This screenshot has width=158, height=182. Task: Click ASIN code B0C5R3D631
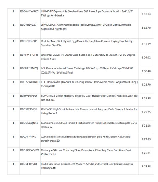(x=29, y=109)
